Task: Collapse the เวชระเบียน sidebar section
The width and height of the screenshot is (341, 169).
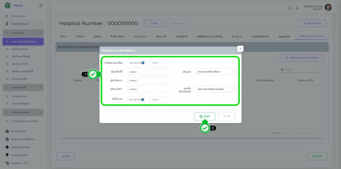Action: click(41, 33)
